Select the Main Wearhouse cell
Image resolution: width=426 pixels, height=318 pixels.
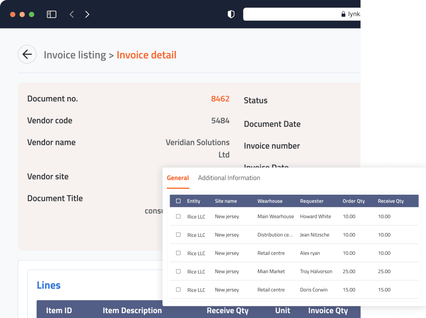tap(276, 216)
